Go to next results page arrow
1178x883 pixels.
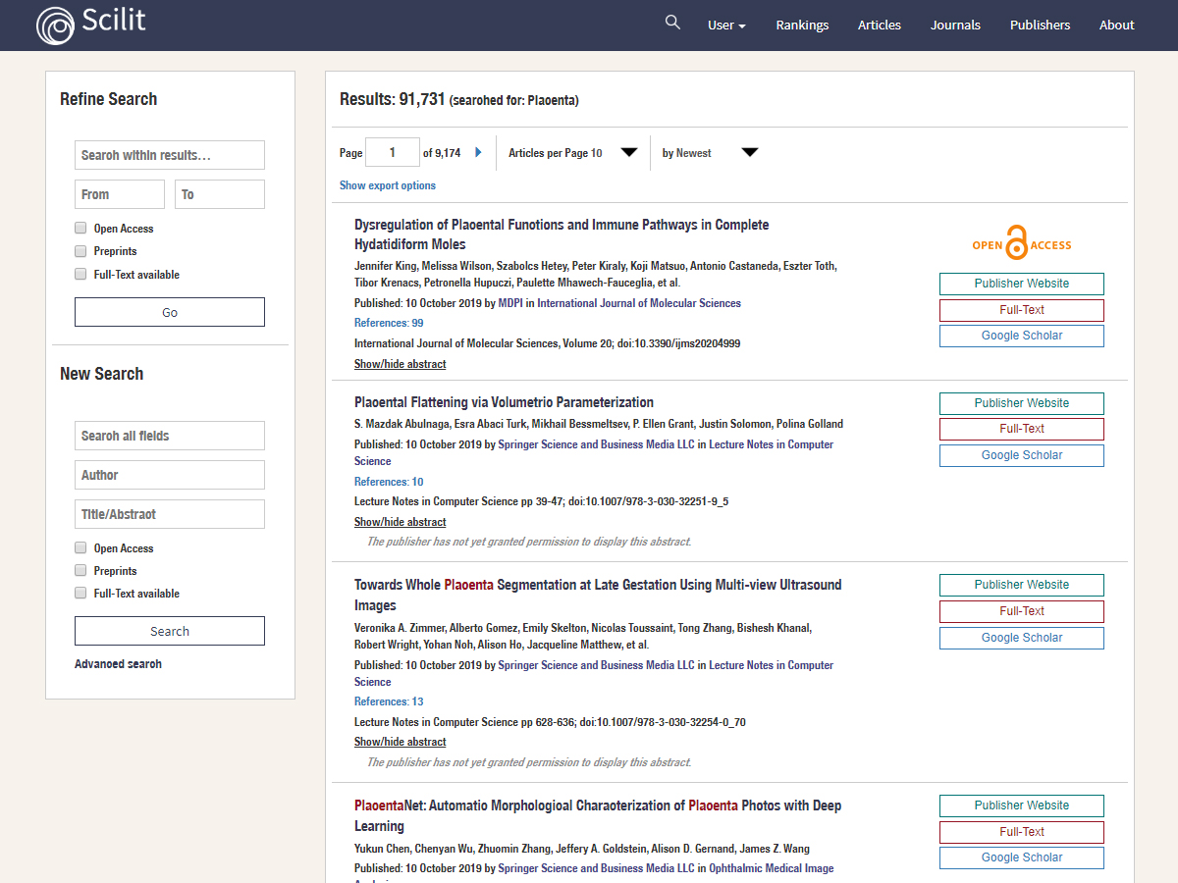479,152
